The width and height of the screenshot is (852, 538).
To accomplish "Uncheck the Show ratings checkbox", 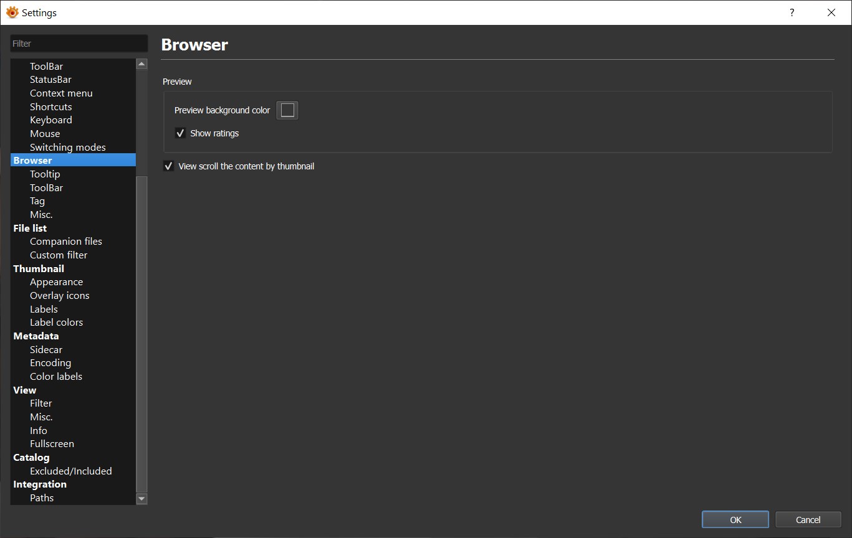I will point(181,133).
